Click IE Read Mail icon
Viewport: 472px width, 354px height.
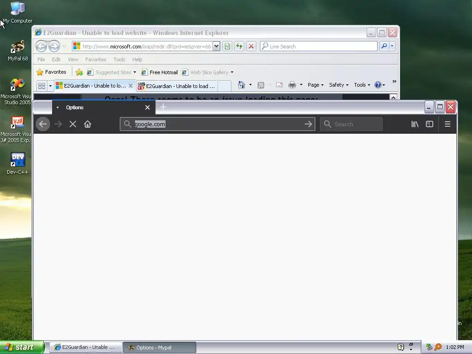click(279, 85)
